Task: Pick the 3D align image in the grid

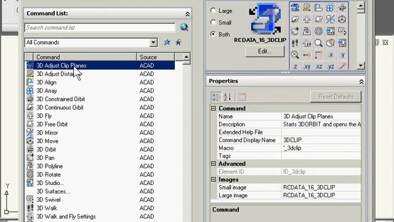Action: tap(318, 7)
